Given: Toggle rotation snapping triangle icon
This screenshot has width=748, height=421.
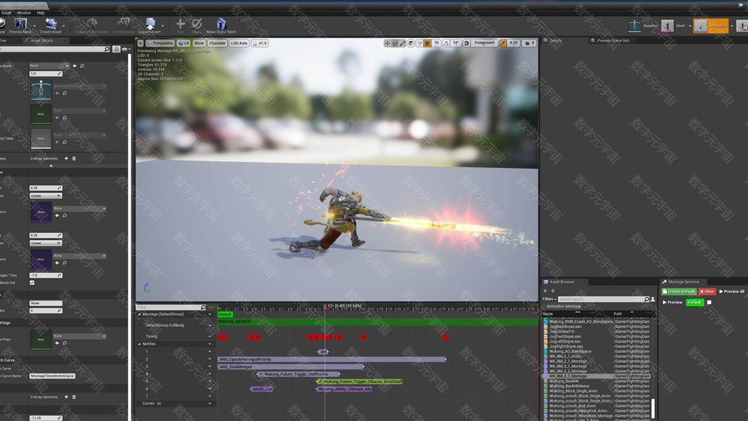Looking at the screenshot, I should (x=447, y=43).
